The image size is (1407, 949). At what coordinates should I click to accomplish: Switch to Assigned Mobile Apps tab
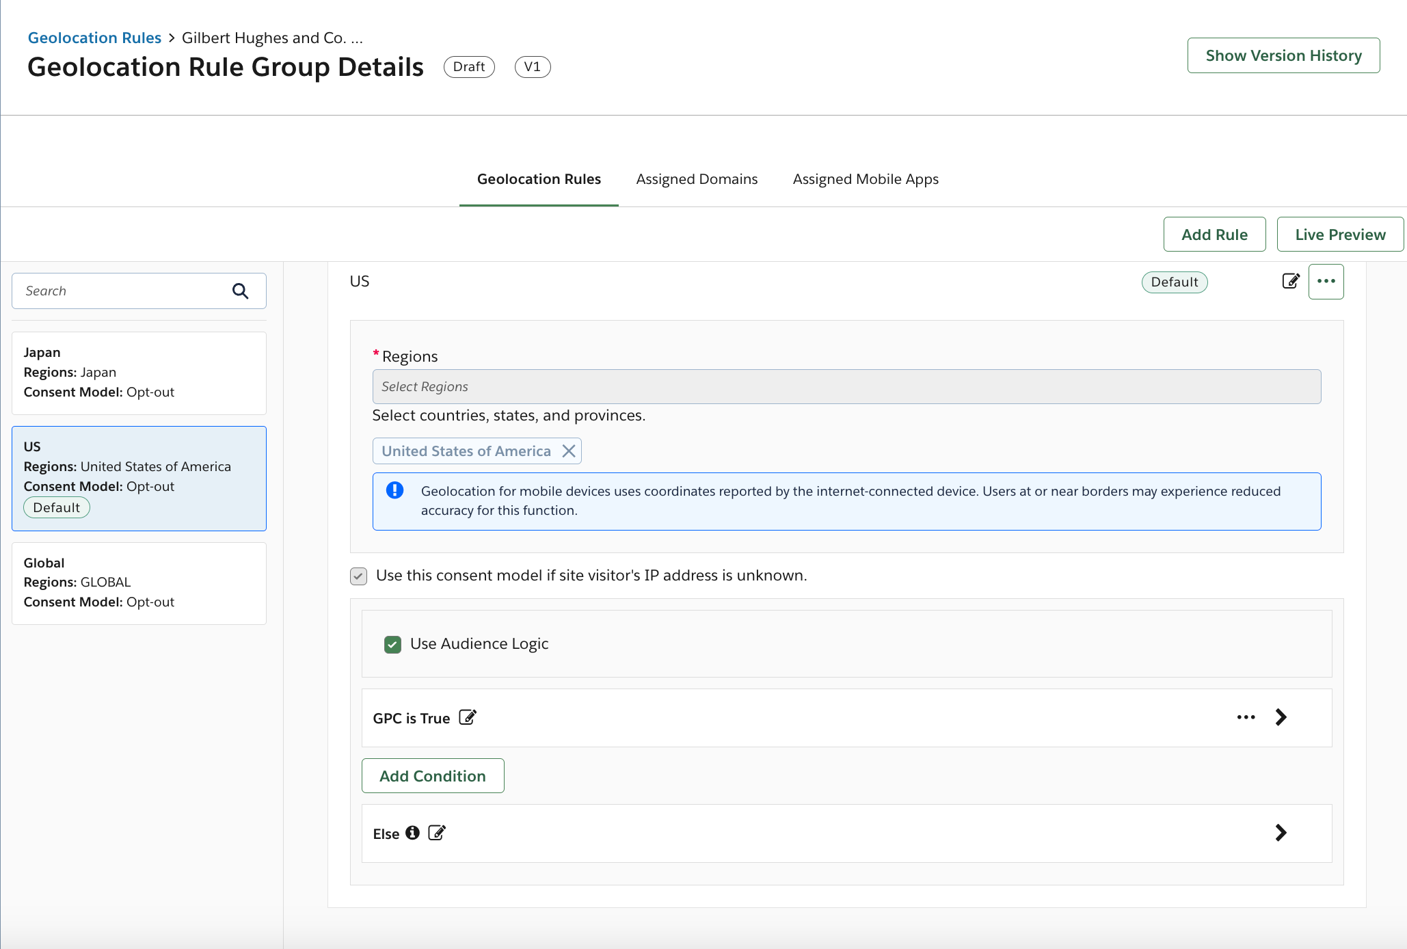coord(865,179)
